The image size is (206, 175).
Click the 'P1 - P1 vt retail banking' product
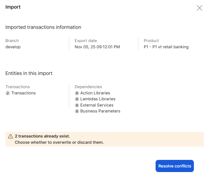(166, 47)
